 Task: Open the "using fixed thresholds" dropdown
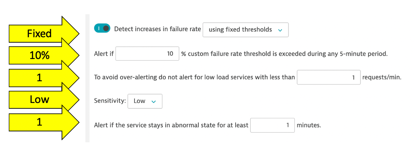tap(246, 30)
